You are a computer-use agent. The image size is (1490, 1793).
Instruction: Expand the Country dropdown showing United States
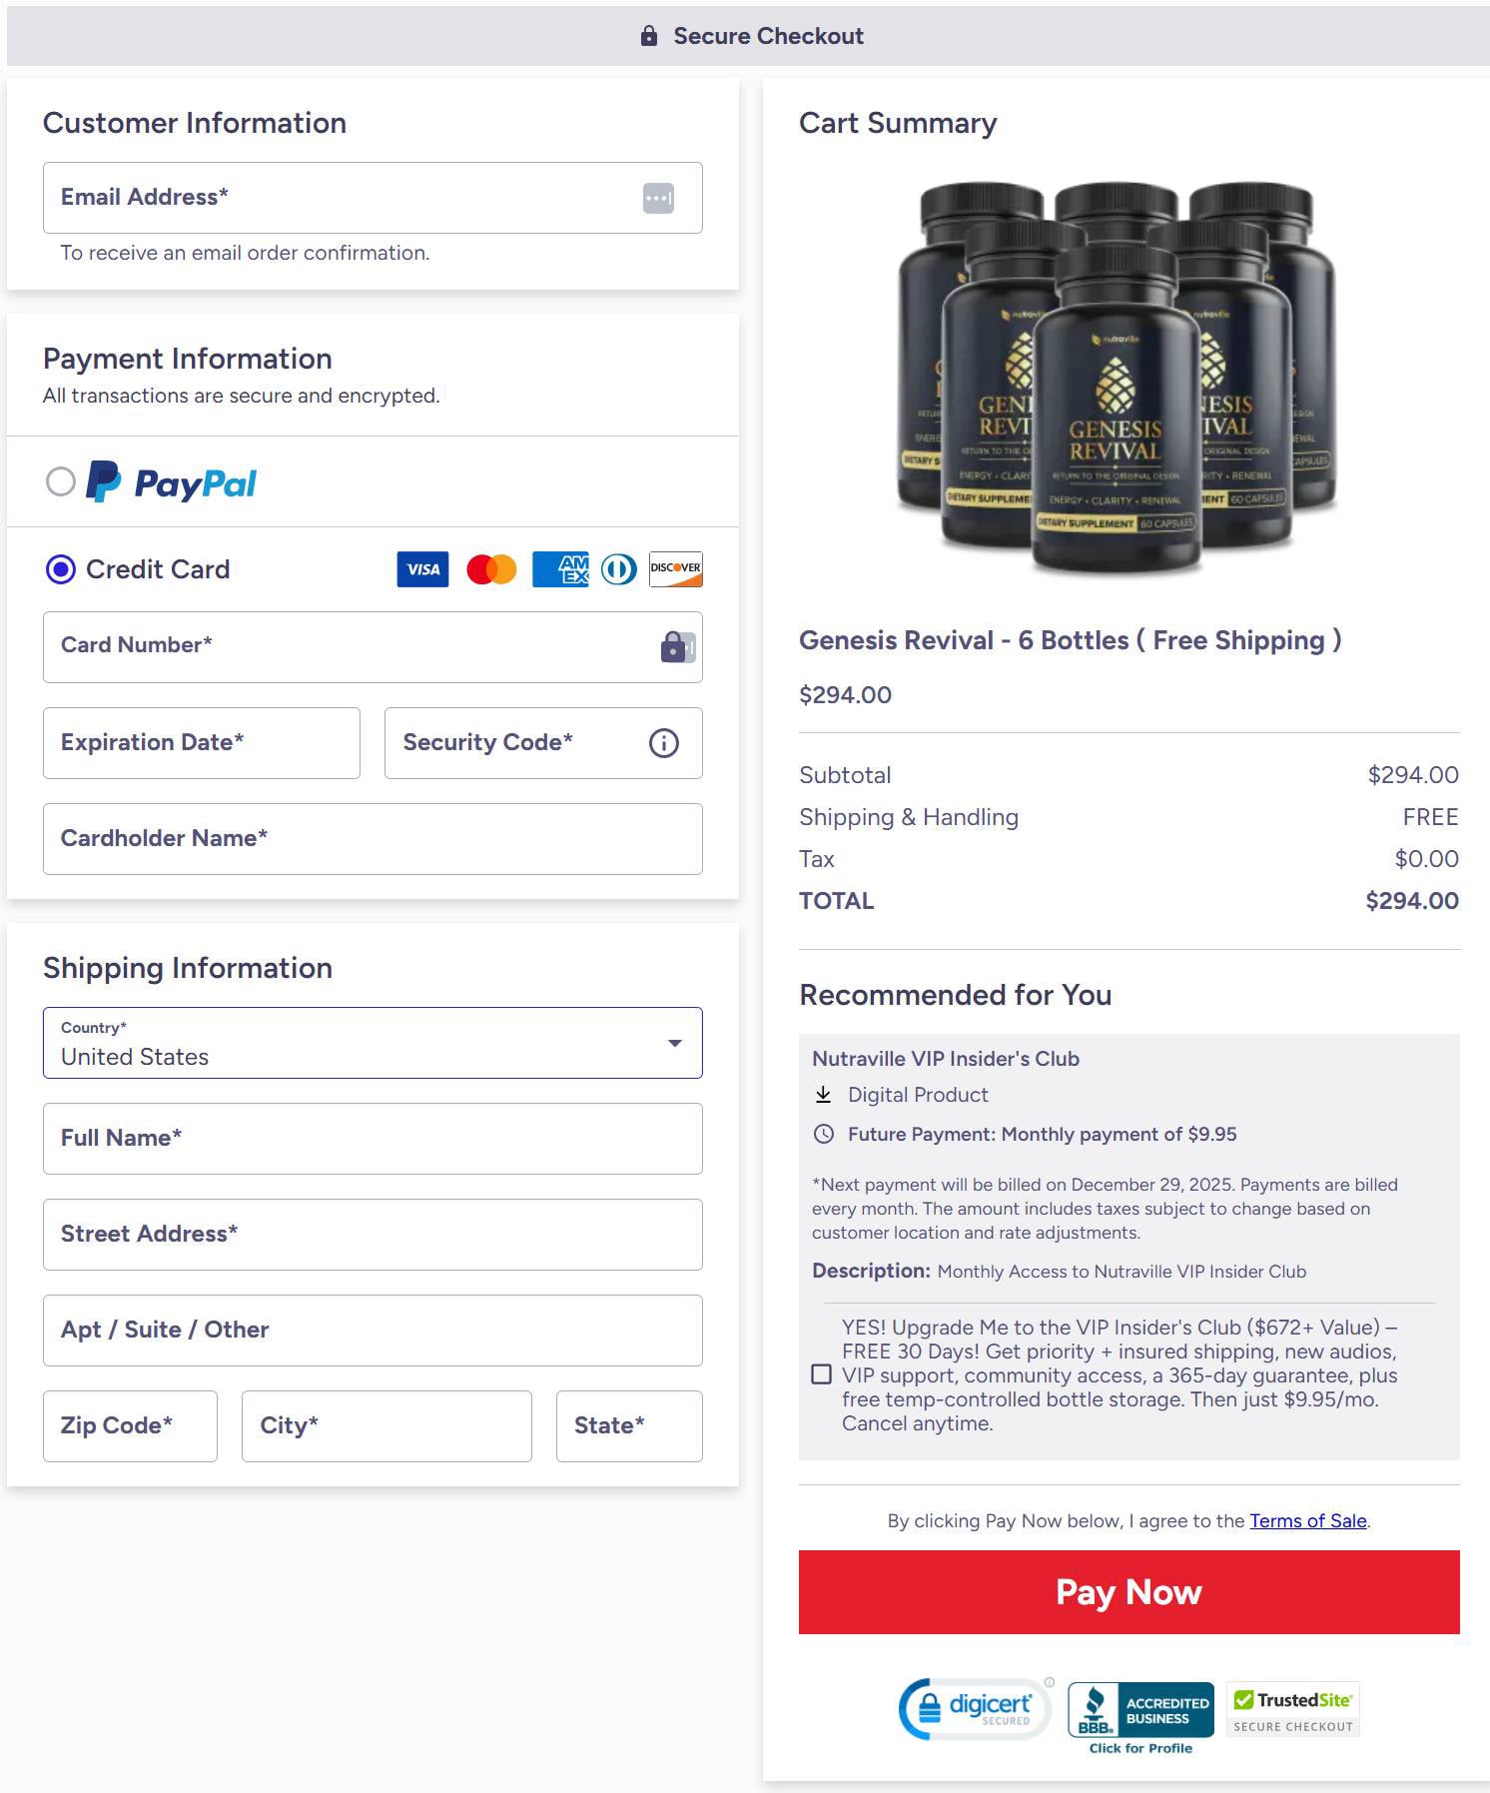click(372, 1043)
